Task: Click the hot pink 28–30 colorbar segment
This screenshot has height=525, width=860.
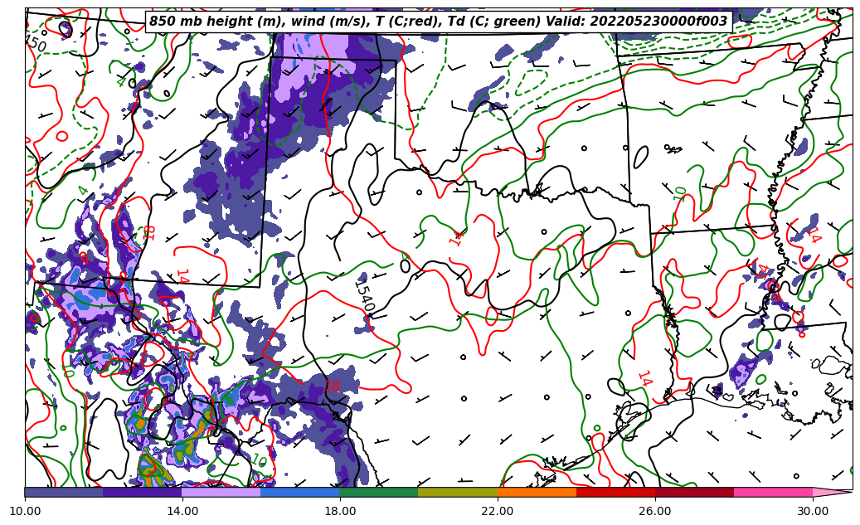Action: (774, 492)
